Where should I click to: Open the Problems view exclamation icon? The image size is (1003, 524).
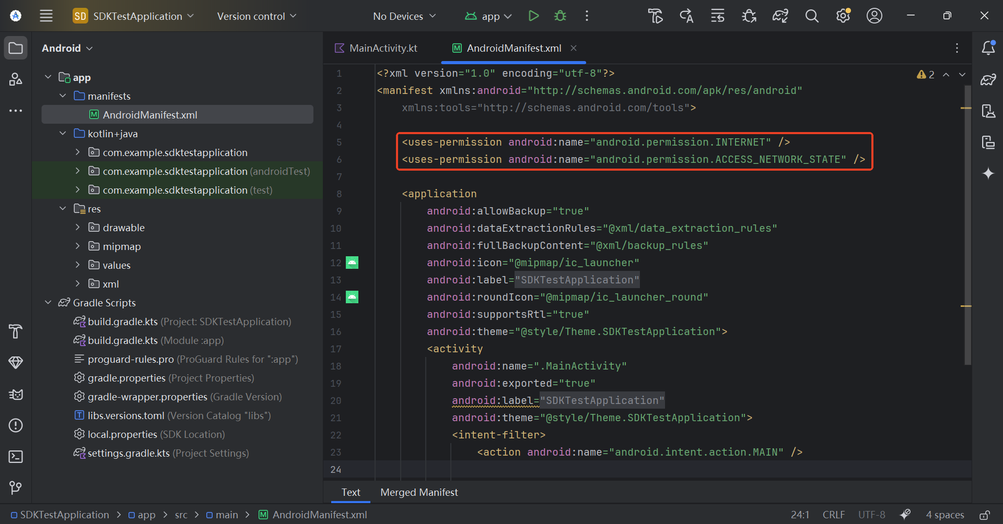[x=16, y=426]
